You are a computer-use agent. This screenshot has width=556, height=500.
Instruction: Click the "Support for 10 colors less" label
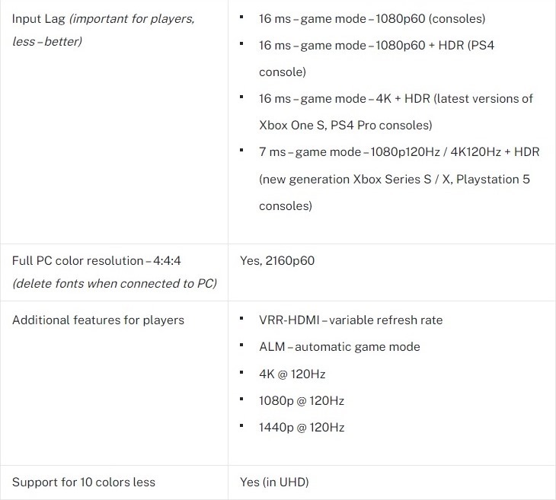click(x=84, y=482)
